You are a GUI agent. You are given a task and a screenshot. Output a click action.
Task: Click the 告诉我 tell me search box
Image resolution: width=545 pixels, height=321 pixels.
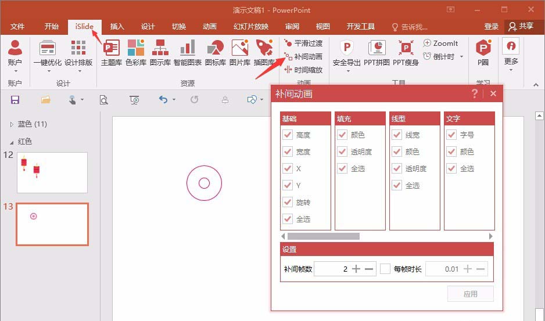click(x=410, y=27)
